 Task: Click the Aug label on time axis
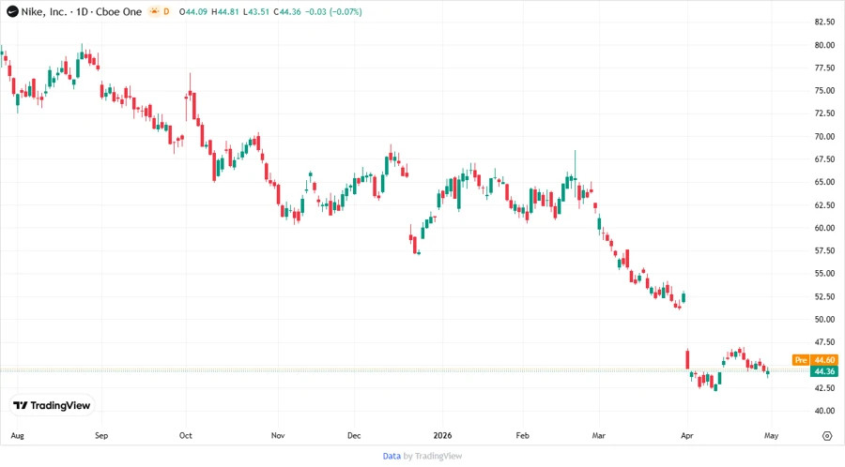tap(17, 435)
